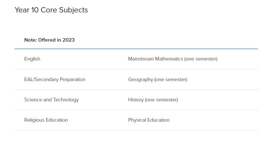Click the word 'Preparation' in the EAL row
This screenshot has height=149, width=277.
[72, 79]
